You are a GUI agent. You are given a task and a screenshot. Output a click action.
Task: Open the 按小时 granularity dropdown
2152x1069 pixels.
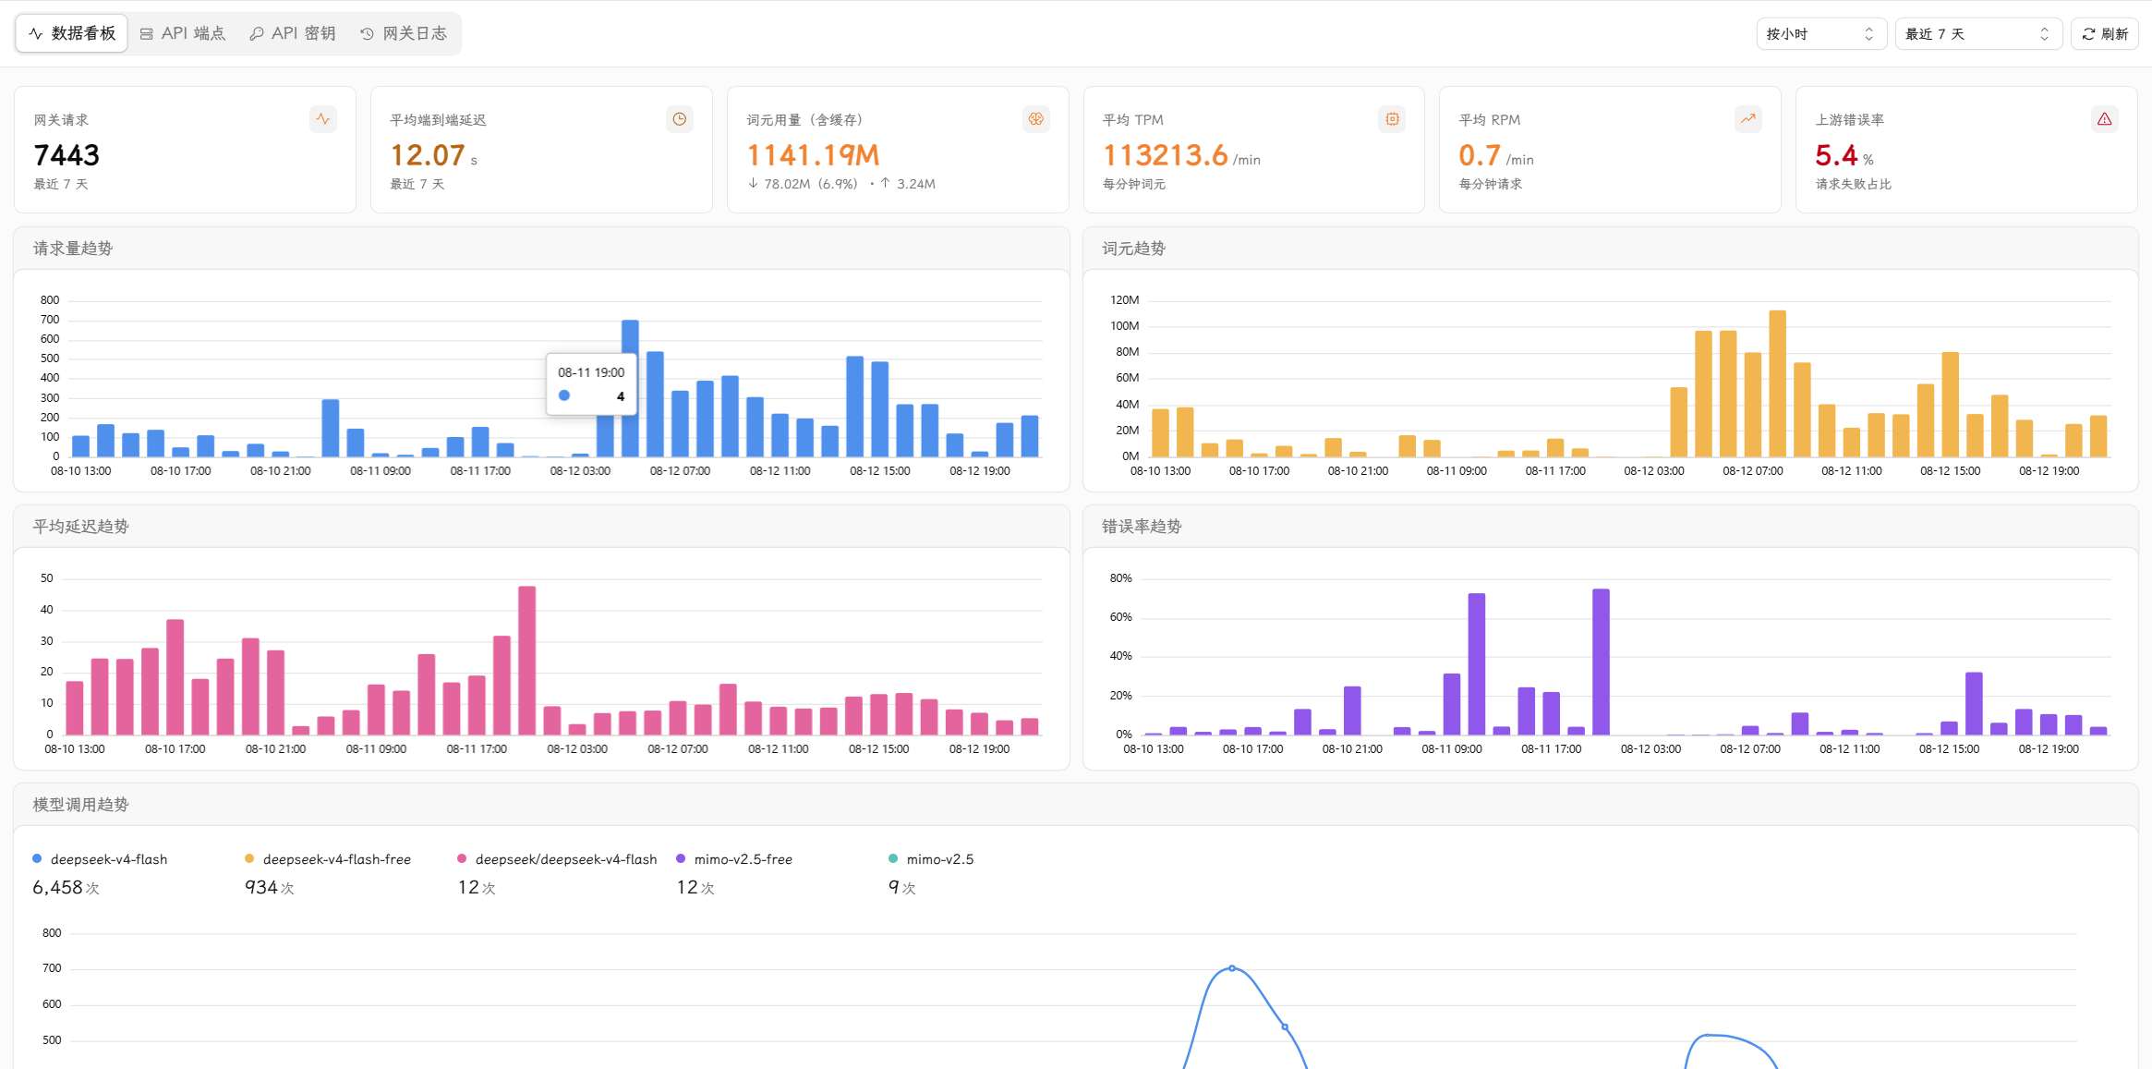click(x=1820, y=34)
